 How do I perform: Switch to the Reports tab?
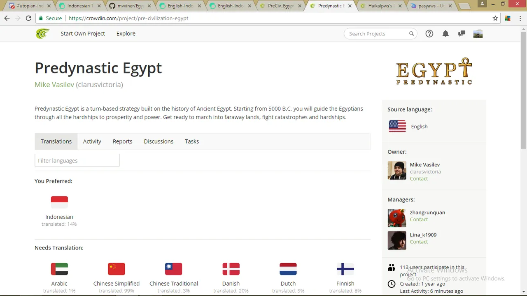click(x=123, y=141)
